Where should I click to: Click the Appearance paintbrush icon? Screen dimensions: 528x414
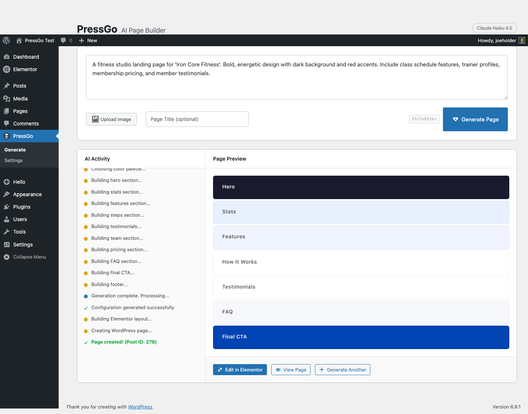(x=7, y=194)
